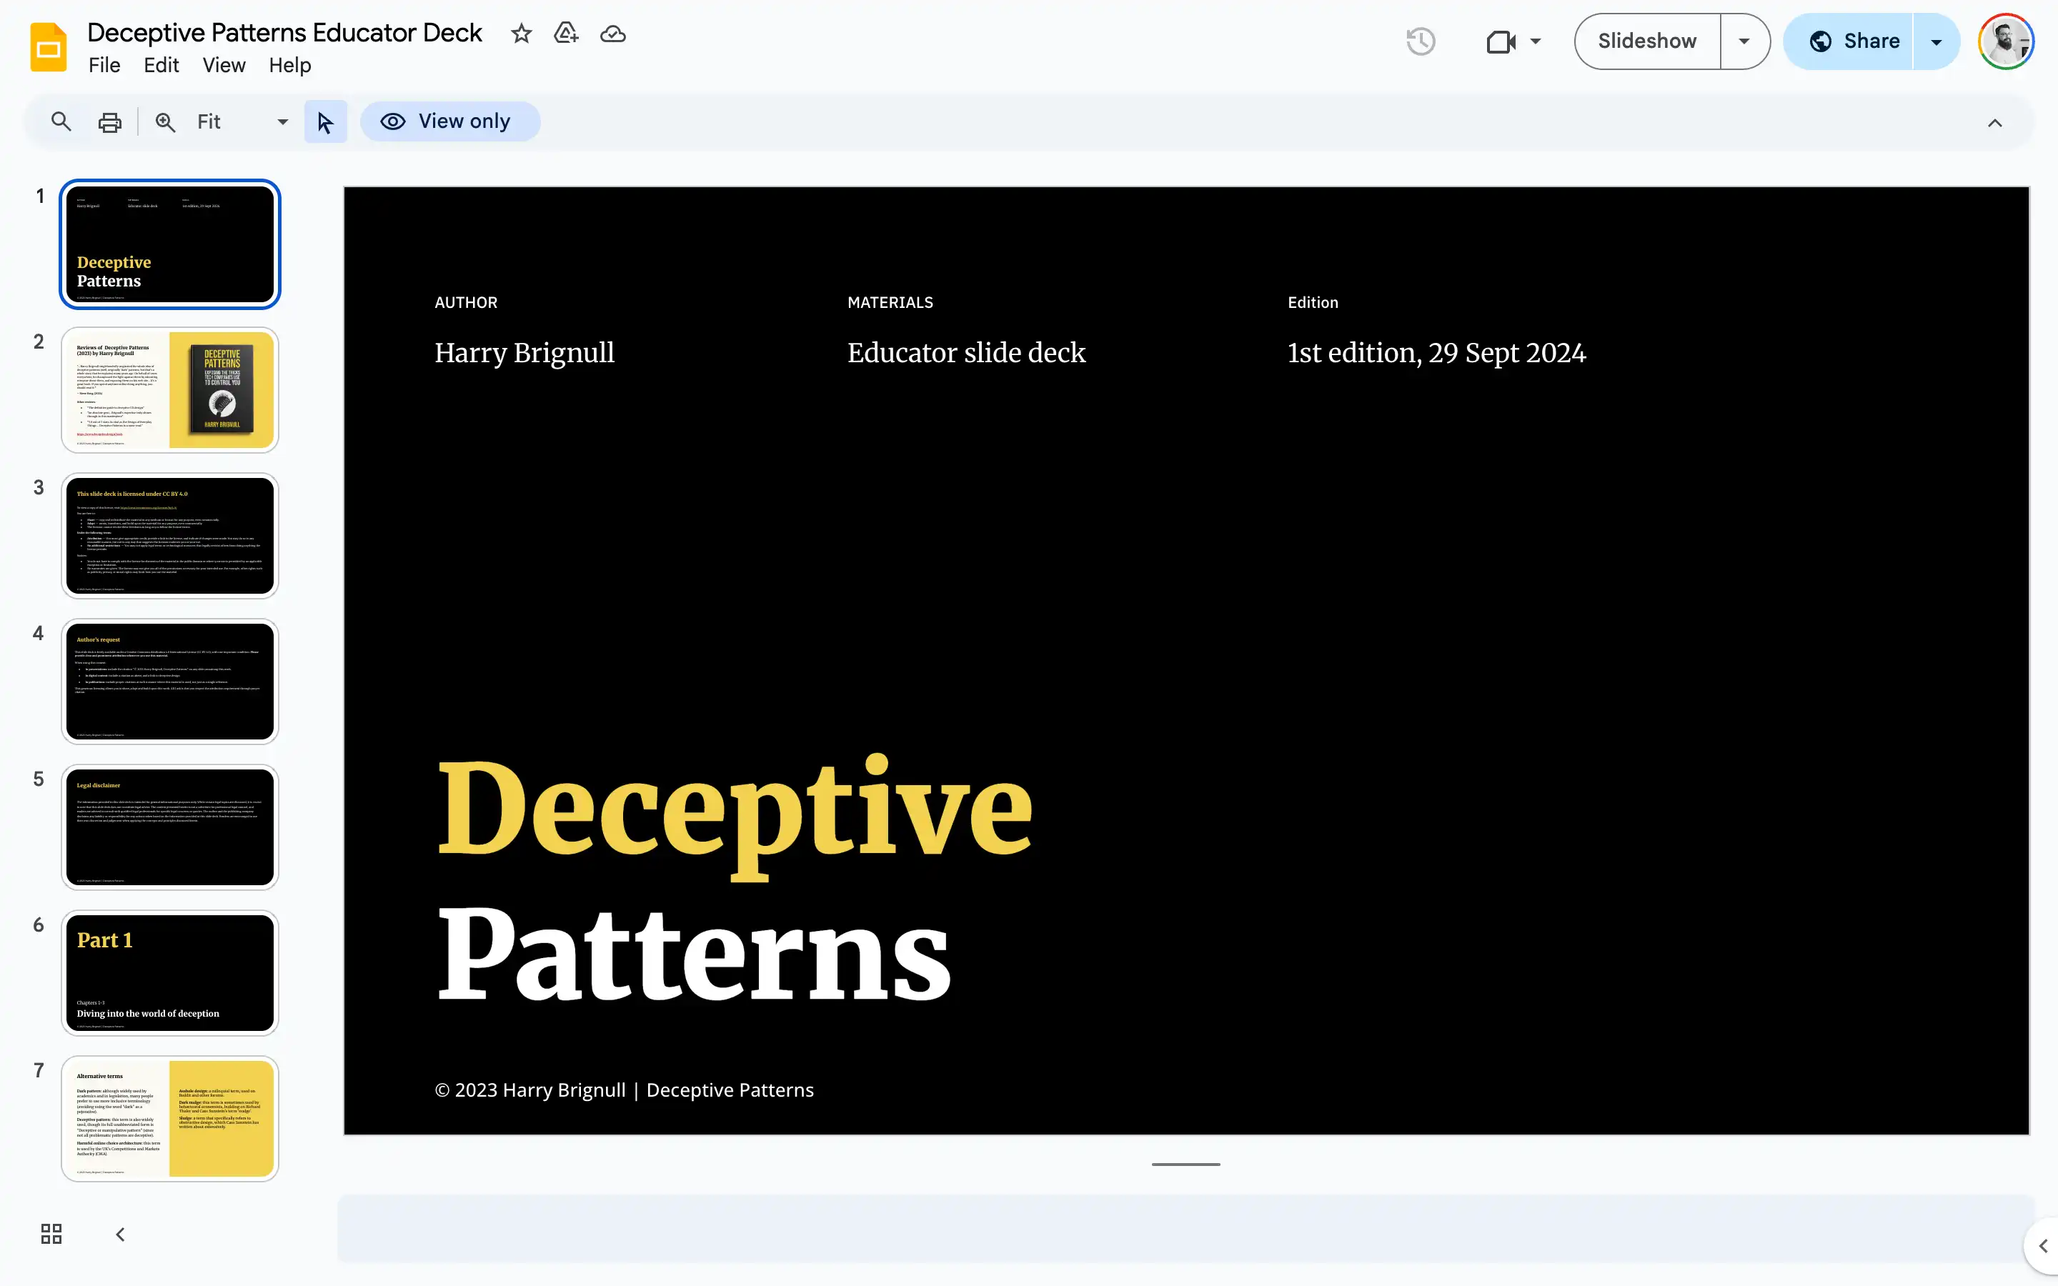Select slide 7 Alternative terms thumbnail
This screenshot has width=2058, height=1286.
170,1118
